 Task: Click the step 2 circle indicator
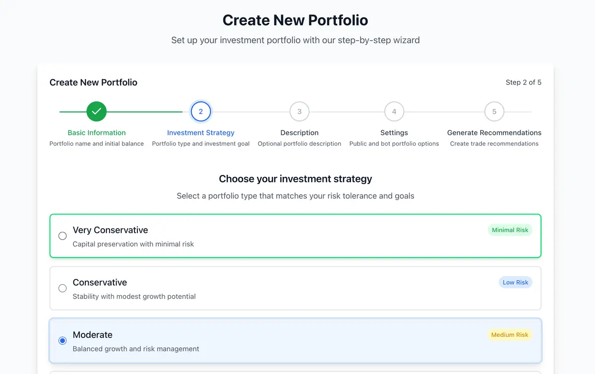(201, 111)
